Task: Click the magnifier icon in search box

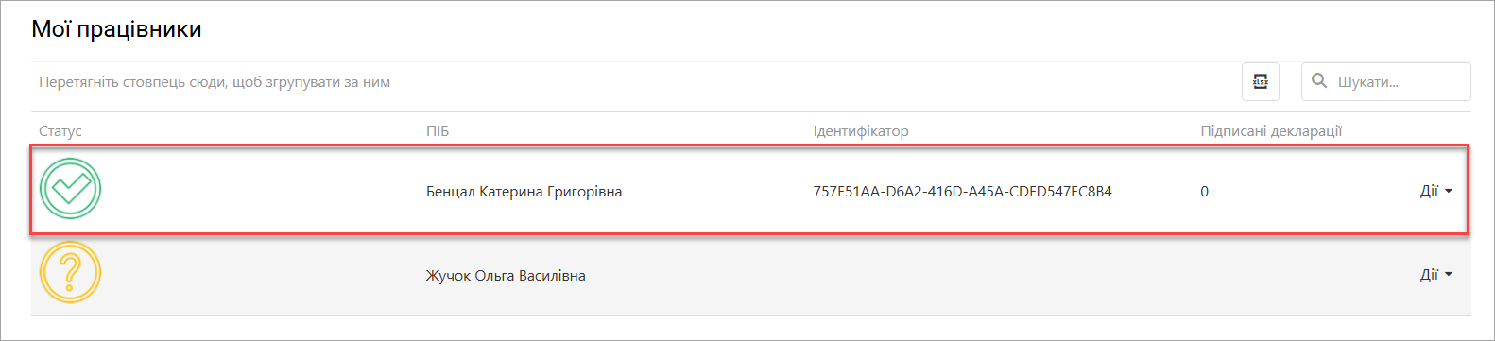Action: click(x=1319, y=80)
